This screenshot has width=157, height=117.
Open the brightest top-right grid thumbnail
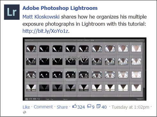click(136, 48)
